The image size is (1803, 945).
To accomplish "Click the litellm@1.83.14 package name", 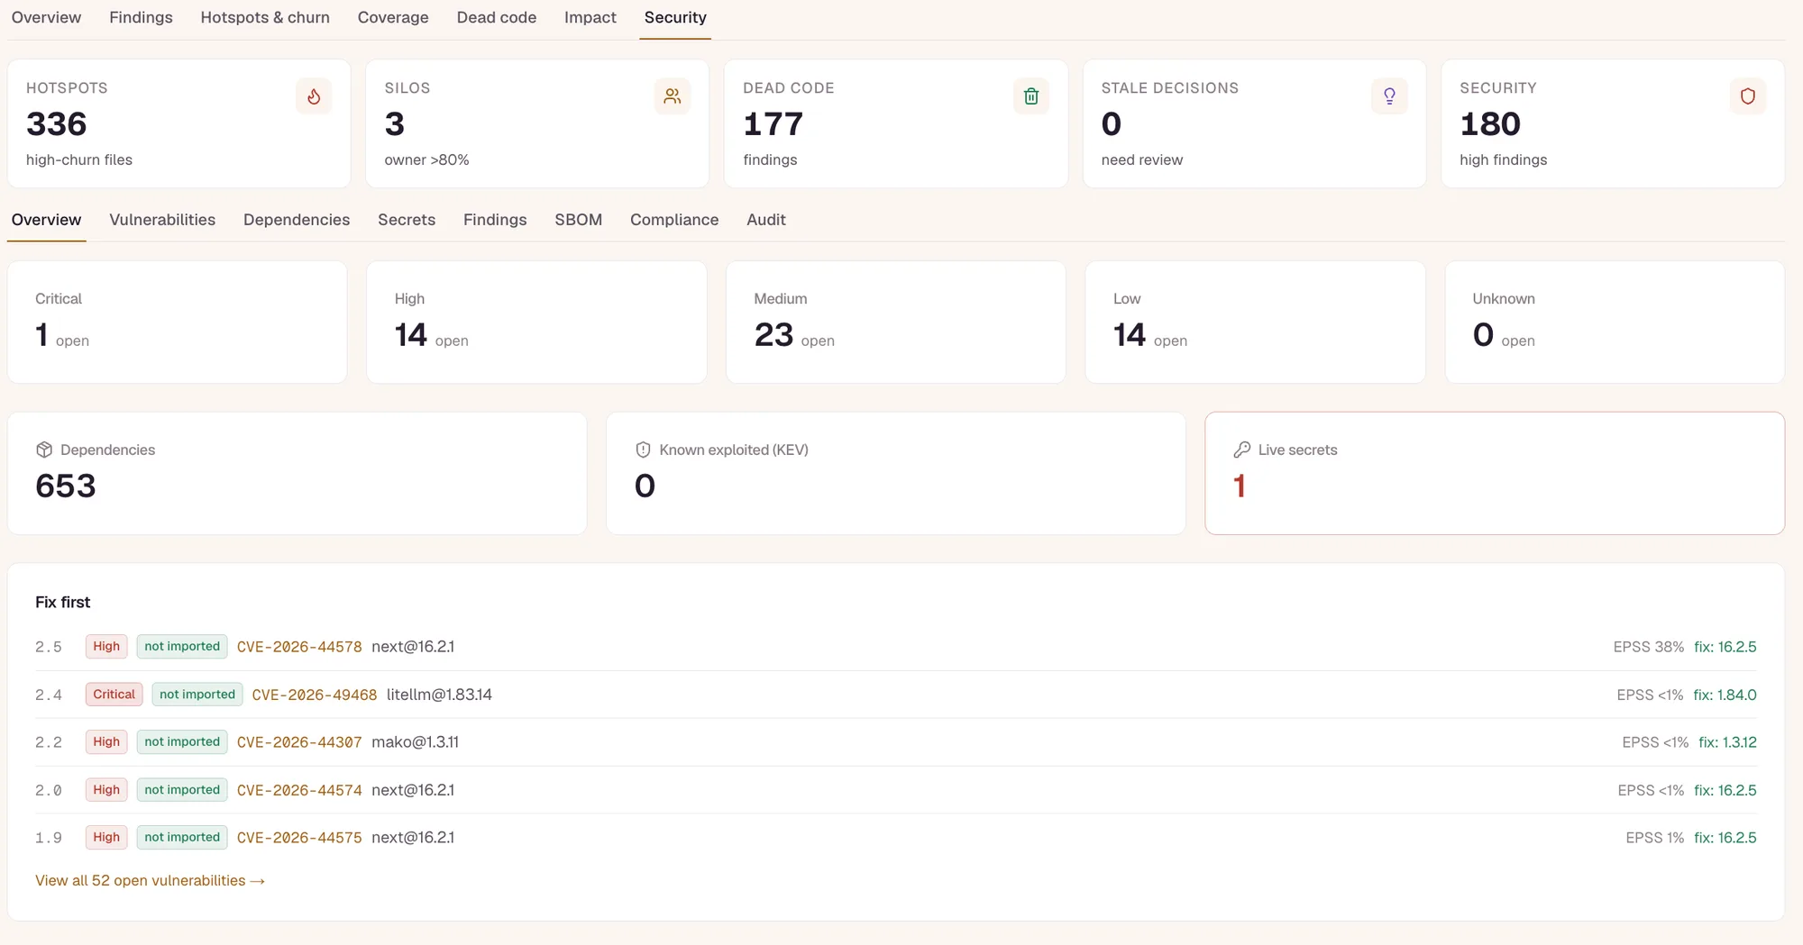I will 439,695.
